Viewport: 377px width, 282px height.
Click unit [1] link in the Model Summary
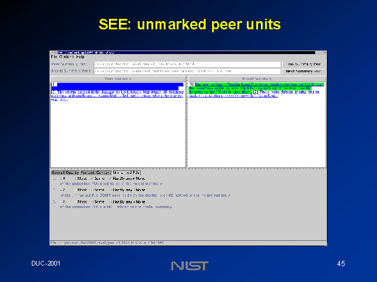point(191,85)
